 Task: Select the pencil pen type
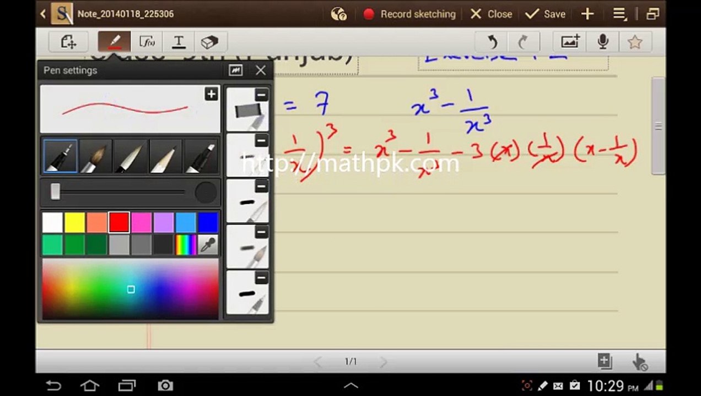point(165,156)
